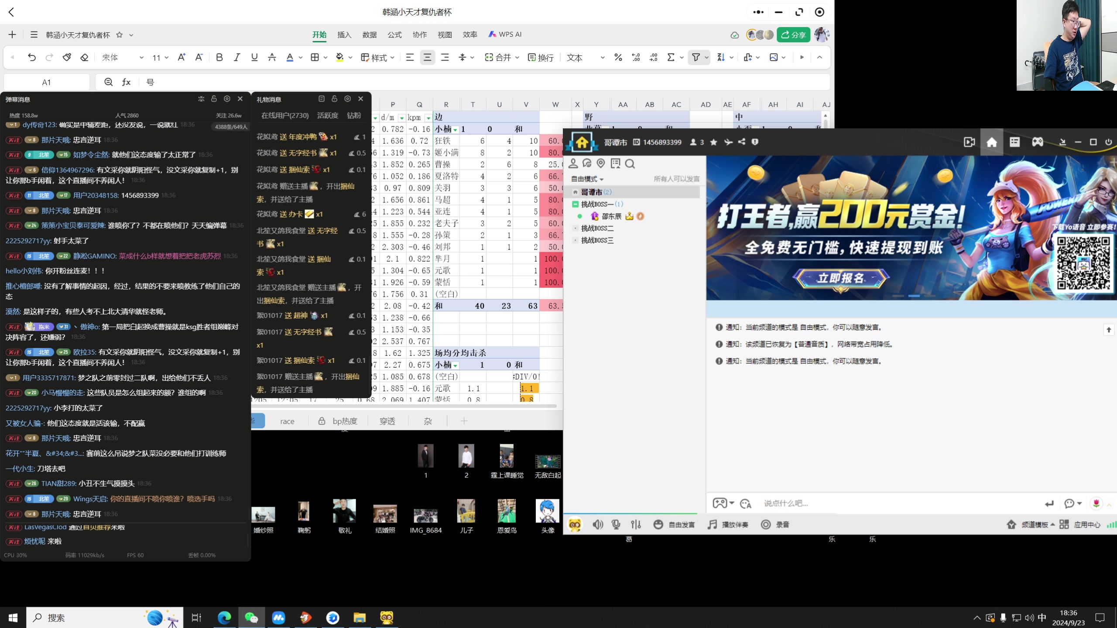Viewport: 1117px width, 628px height.
Task: Toggle the speaker volume icon in voice app
Action: 597,524
